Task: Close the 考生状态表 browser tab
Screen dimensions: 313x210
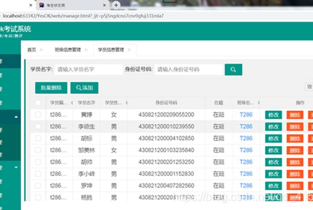Action: click(x=104, y=5)
